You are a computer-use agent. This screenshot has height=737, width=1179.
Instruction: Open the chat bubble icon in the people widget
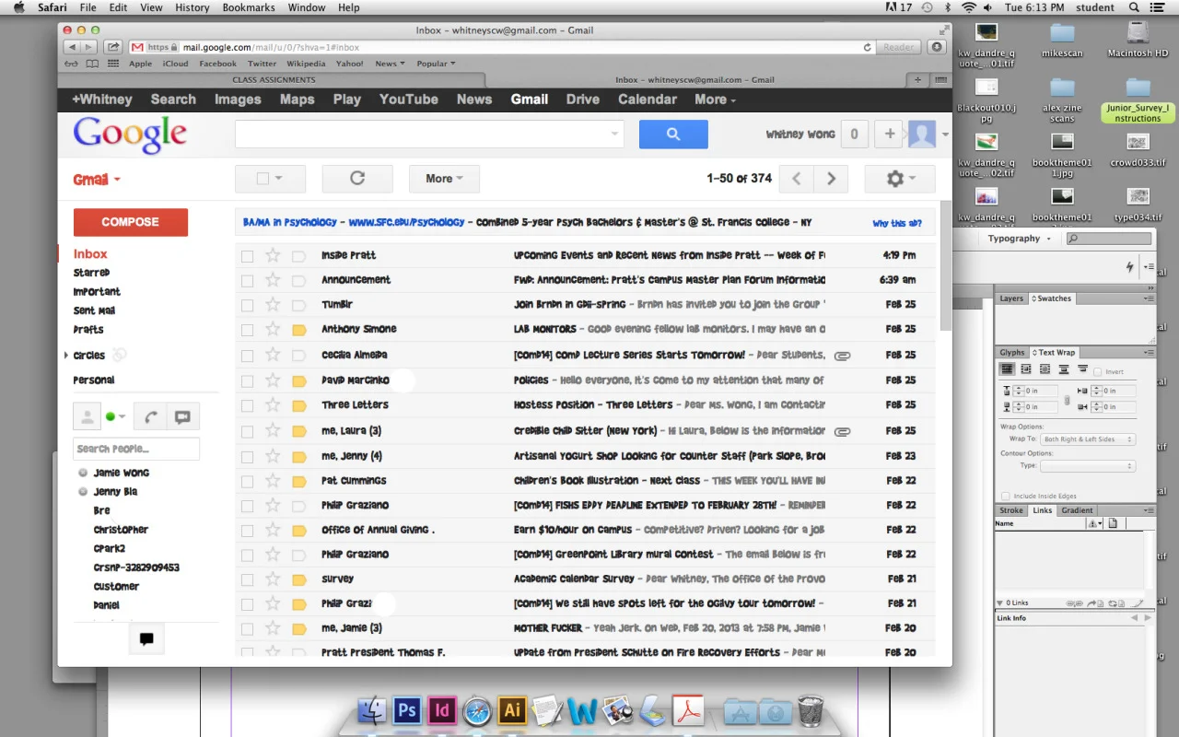point(182,416)
